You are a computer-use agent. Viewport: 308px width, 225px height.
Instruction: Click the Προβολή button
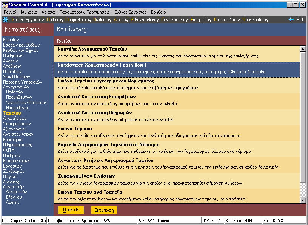71,210
